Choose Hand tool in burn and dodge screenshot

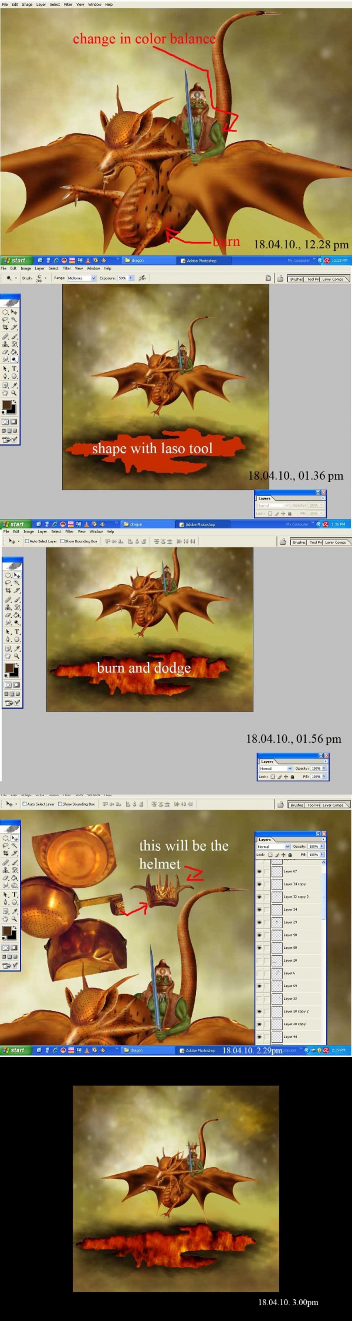click(x=8, y=657)
